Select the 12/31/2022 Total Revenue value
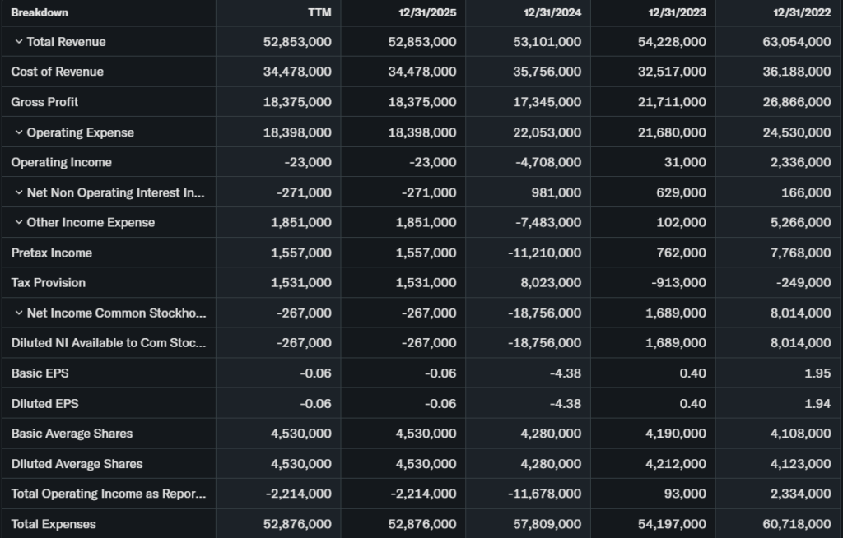The width and height of the screenshot is (843, 538). coord(797,42)
